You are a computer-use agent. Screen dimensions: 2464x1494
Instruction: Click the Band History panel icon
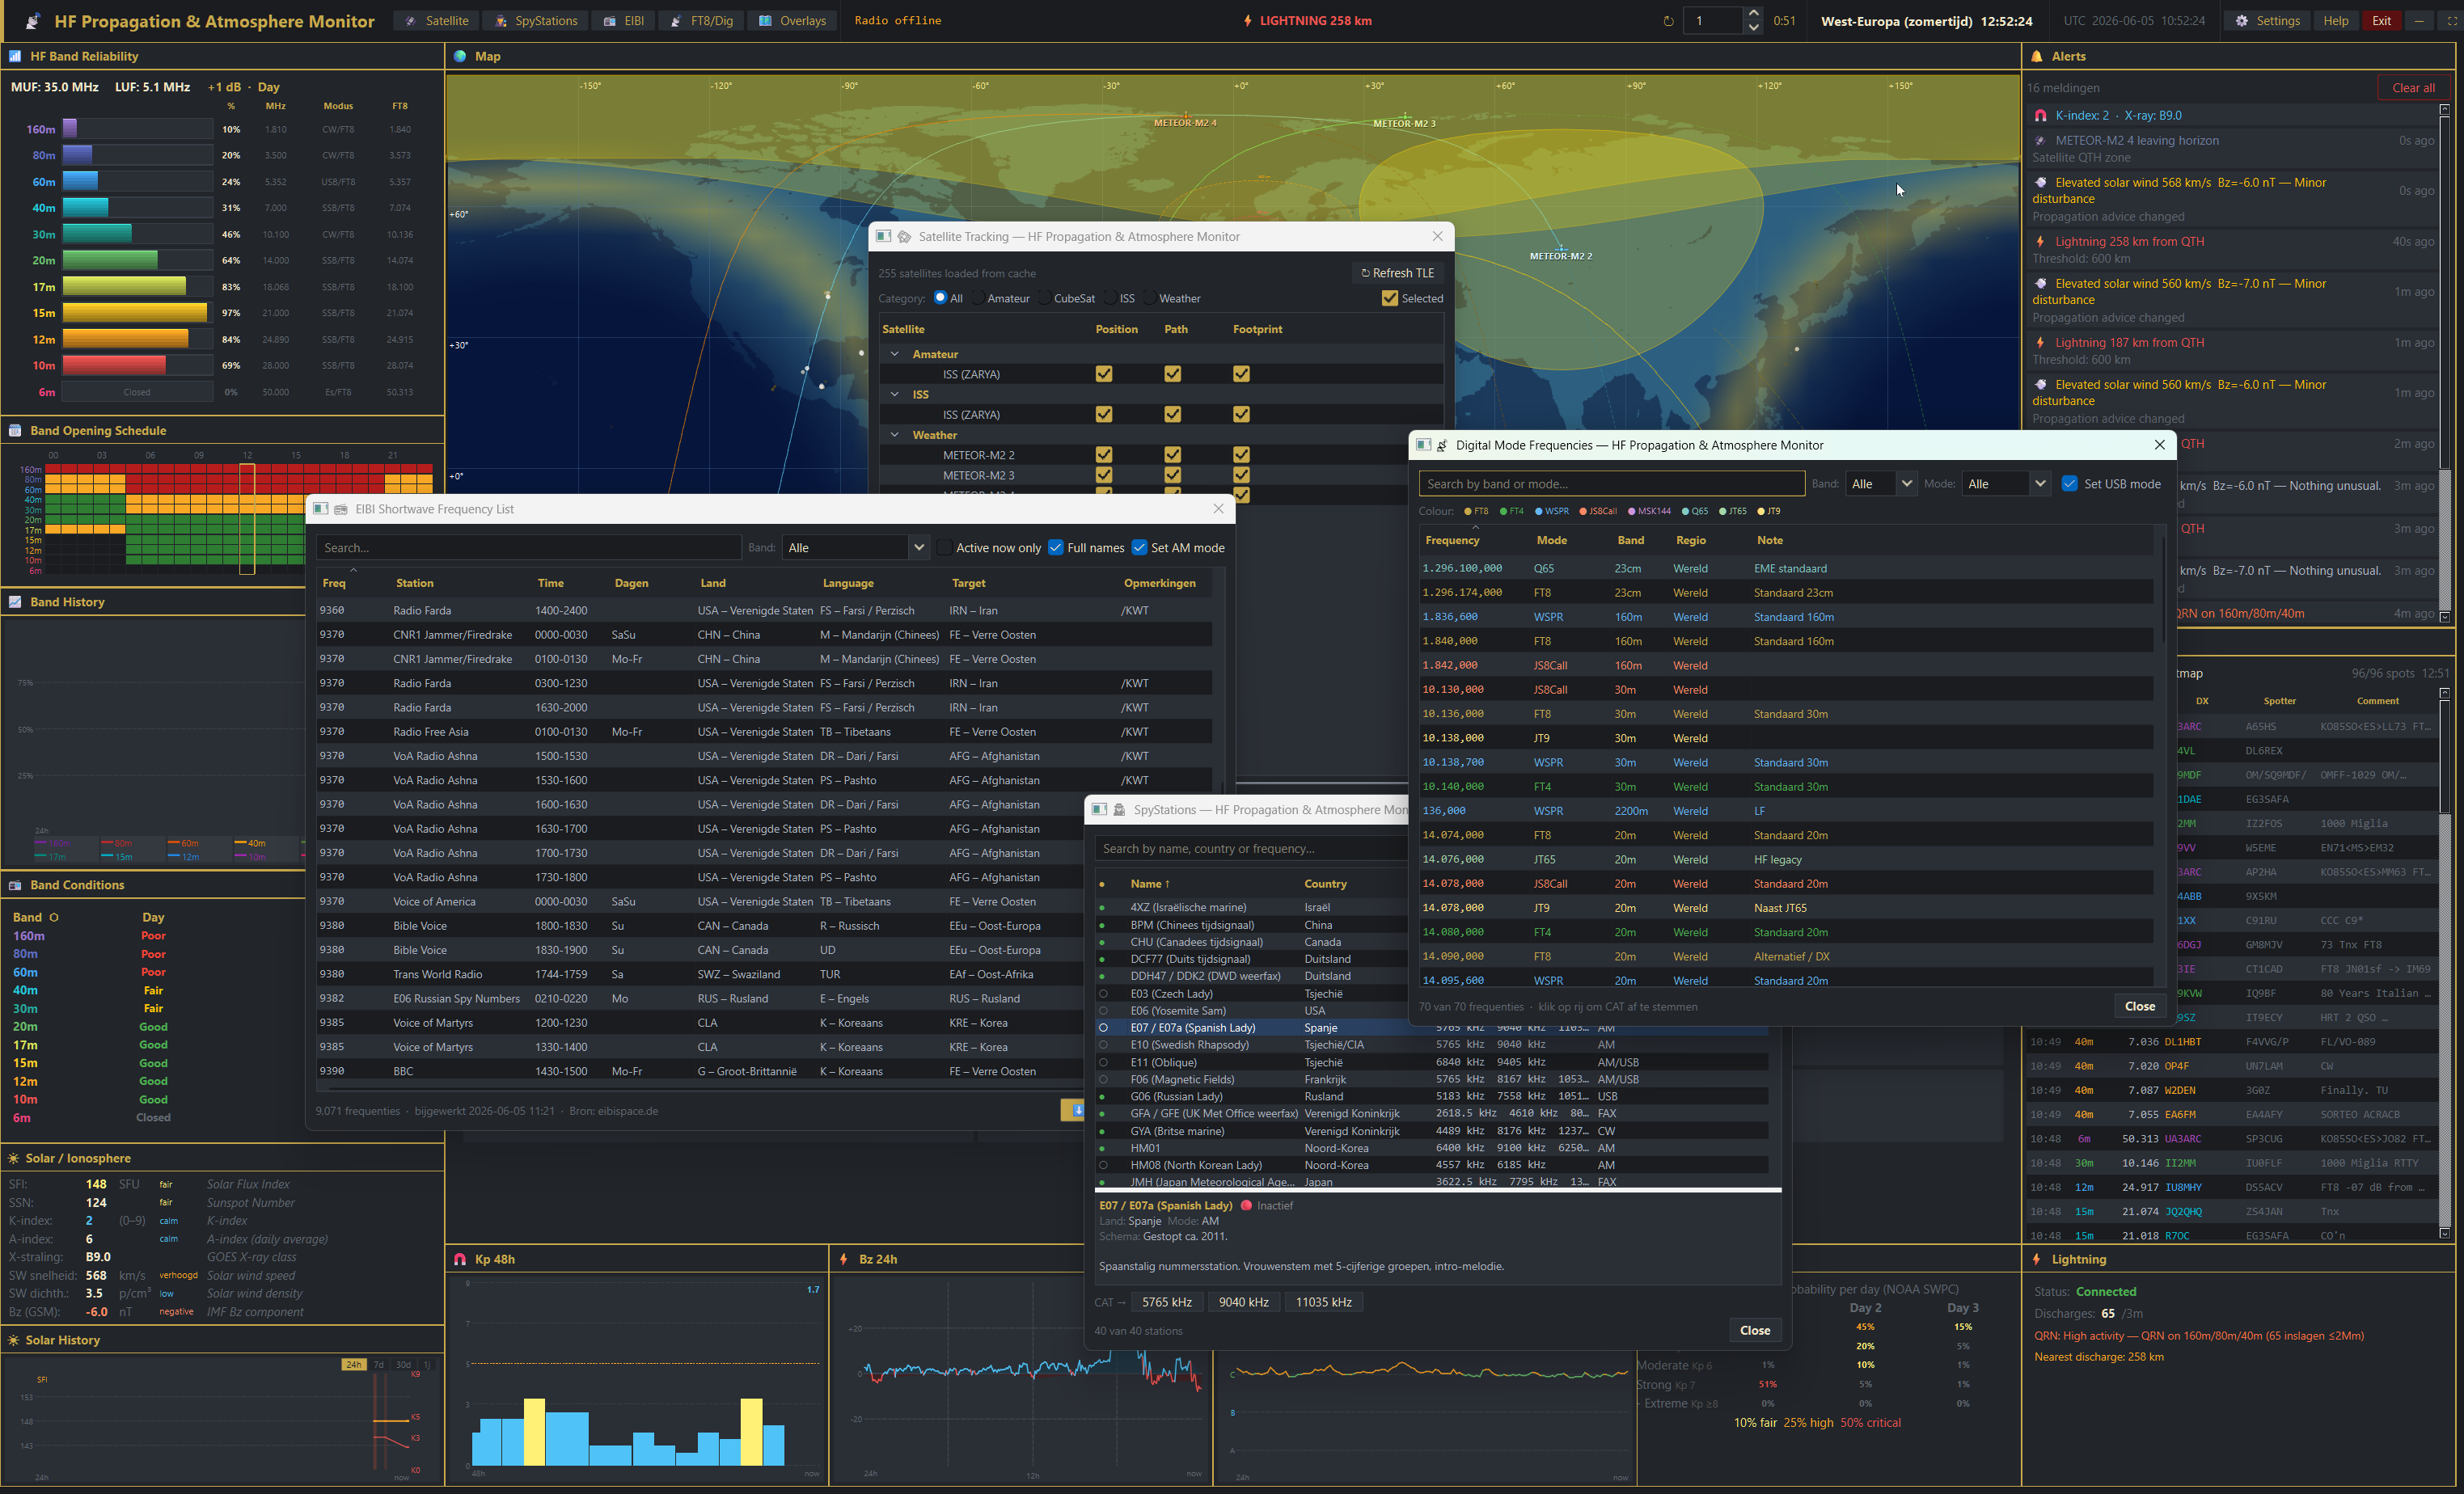(x=15, y=602)
